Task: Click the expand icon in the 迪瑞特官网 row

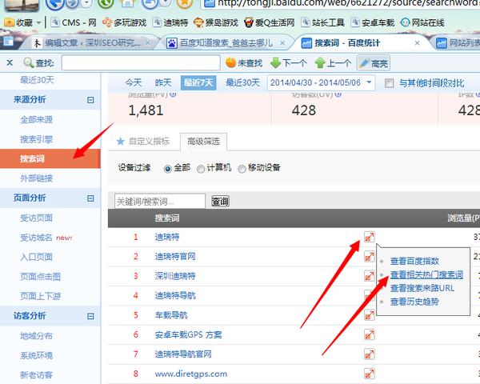Action: [369, 257]
